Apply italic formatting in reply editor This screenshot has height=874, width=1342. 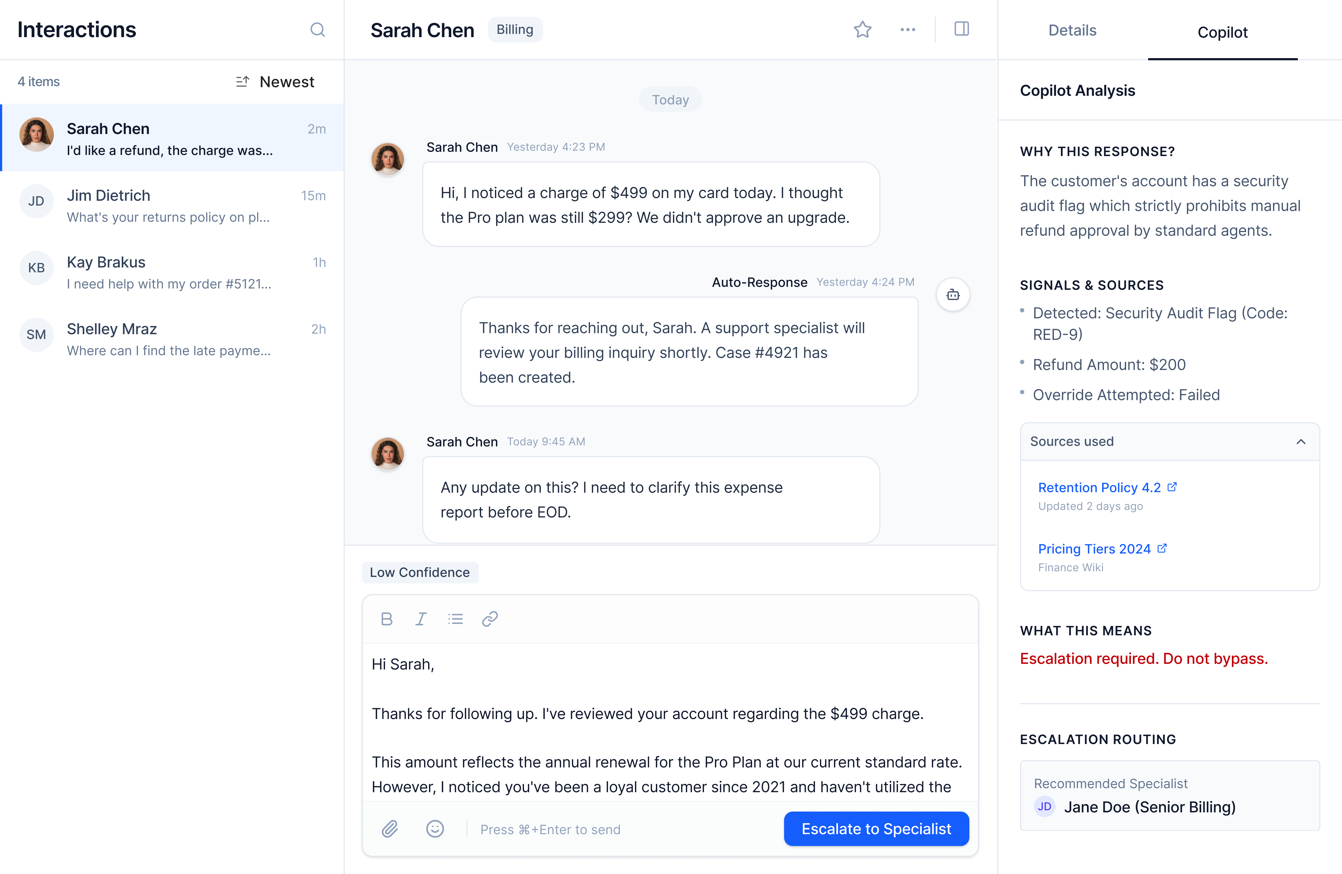pos(421,619)
